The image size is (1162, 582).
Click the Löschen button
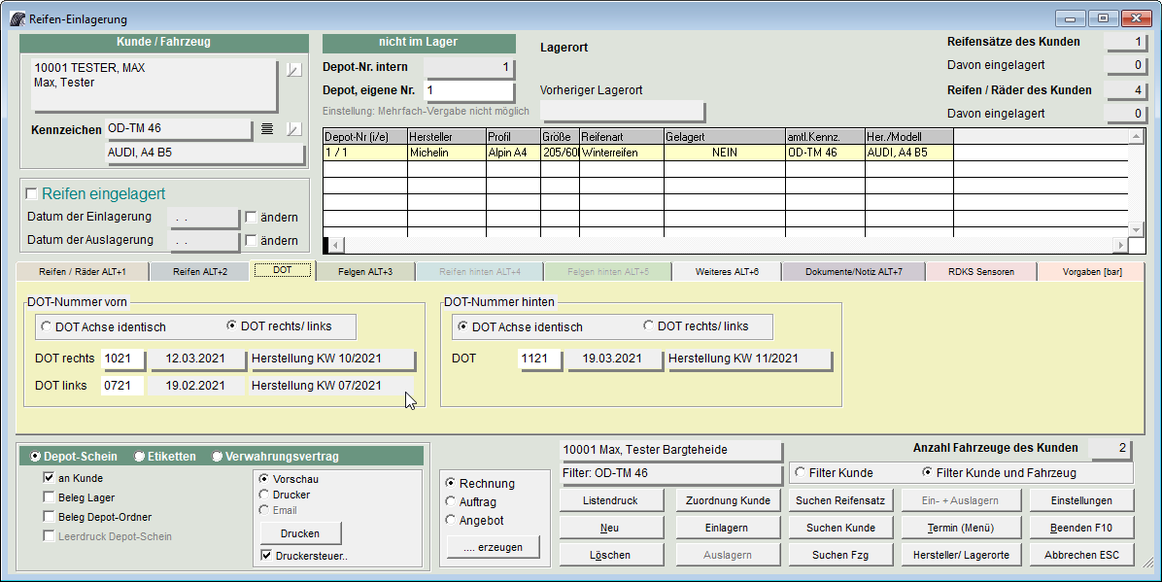[x=611, y=555]
